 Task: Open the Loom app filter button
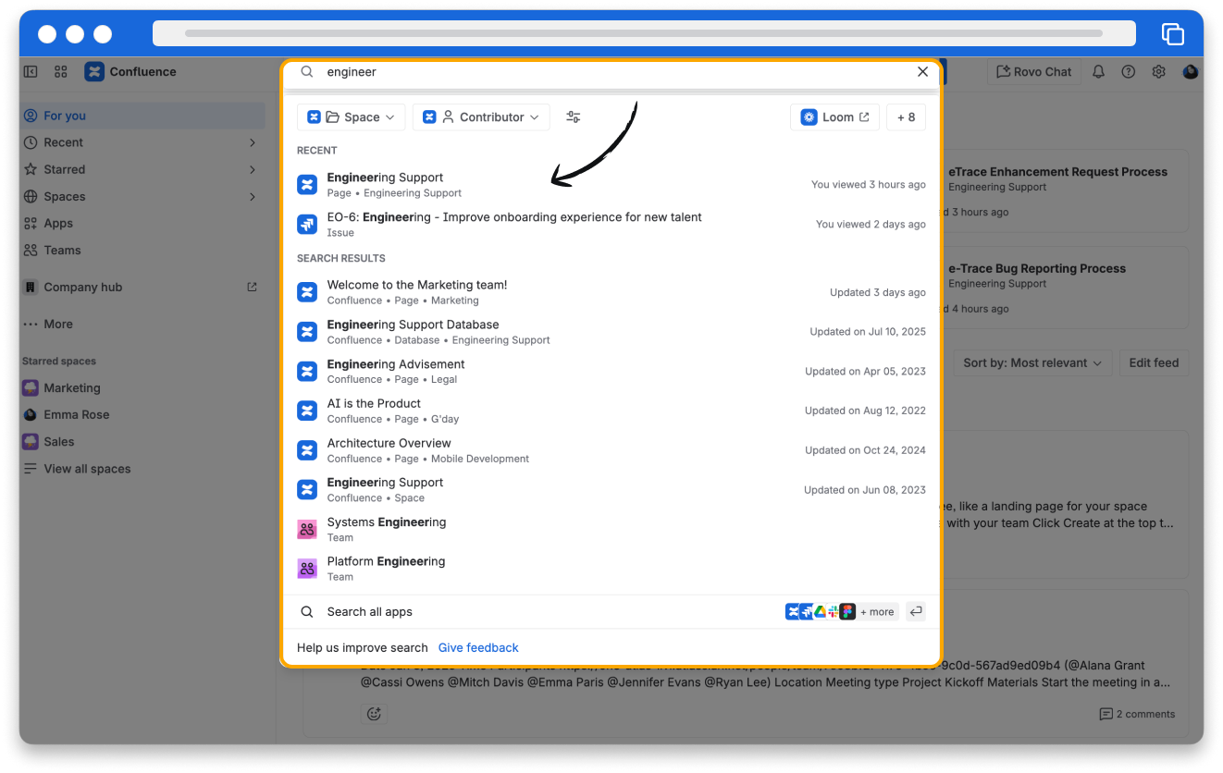click(834, 117)
